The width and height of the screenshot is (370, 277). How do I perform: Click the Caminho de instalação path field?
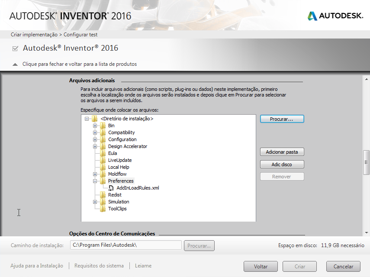pos(126,245)
